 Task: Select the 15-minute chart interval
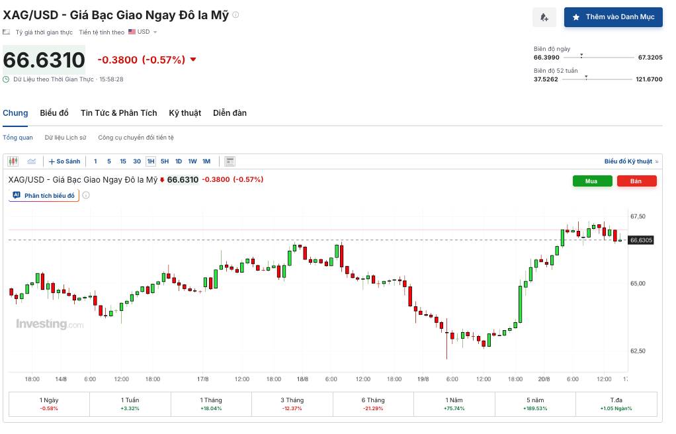click(x=123, y=161)
